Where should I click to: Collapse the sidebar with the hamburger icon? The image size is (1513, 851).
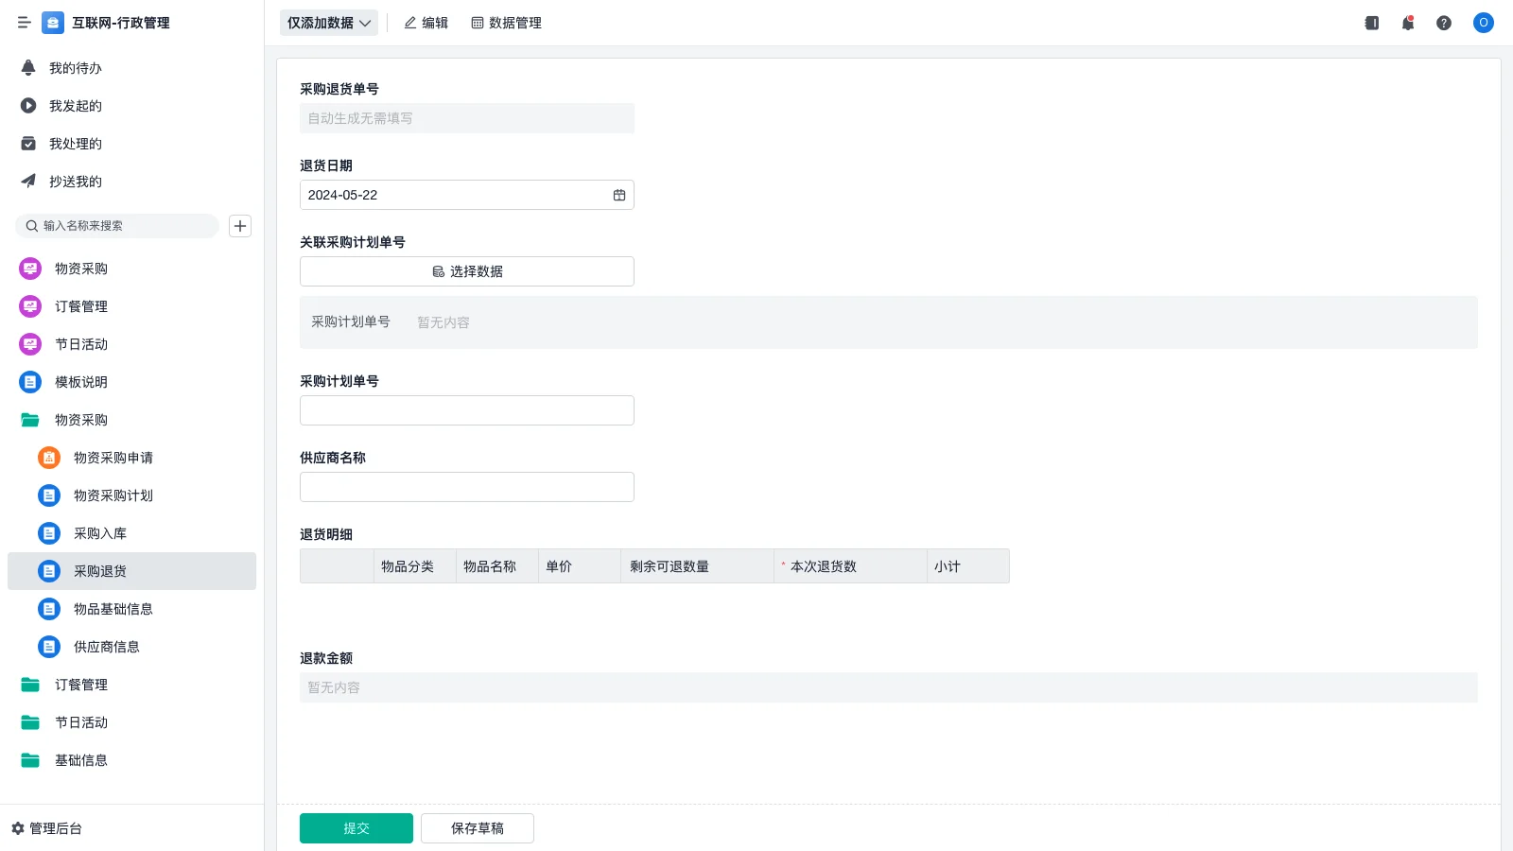click(25, 23)
